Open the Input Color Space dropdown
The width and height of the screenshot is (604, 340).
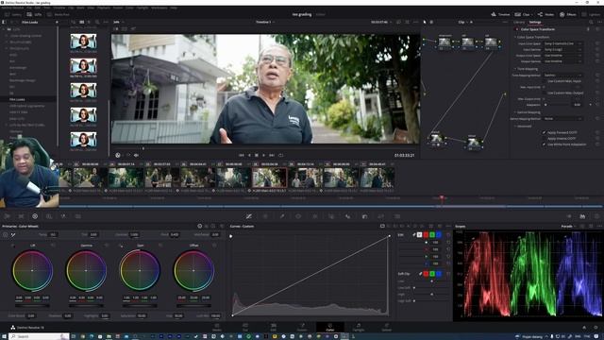[562, 43]
